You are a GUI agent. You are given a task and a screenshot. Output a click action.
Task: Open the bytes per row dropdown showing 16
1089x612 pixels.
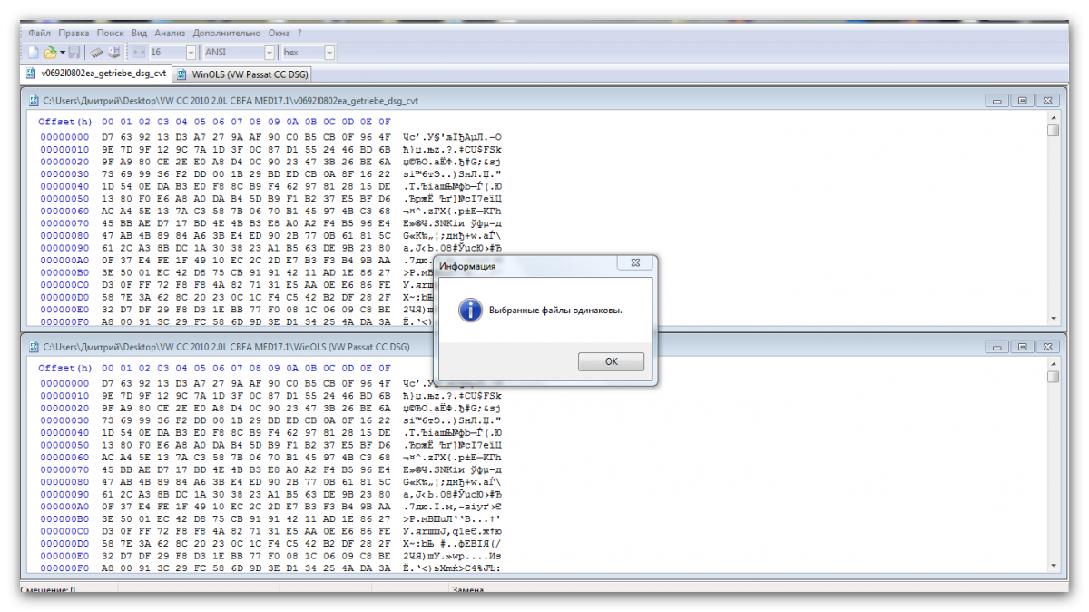[x=191, y=53]
